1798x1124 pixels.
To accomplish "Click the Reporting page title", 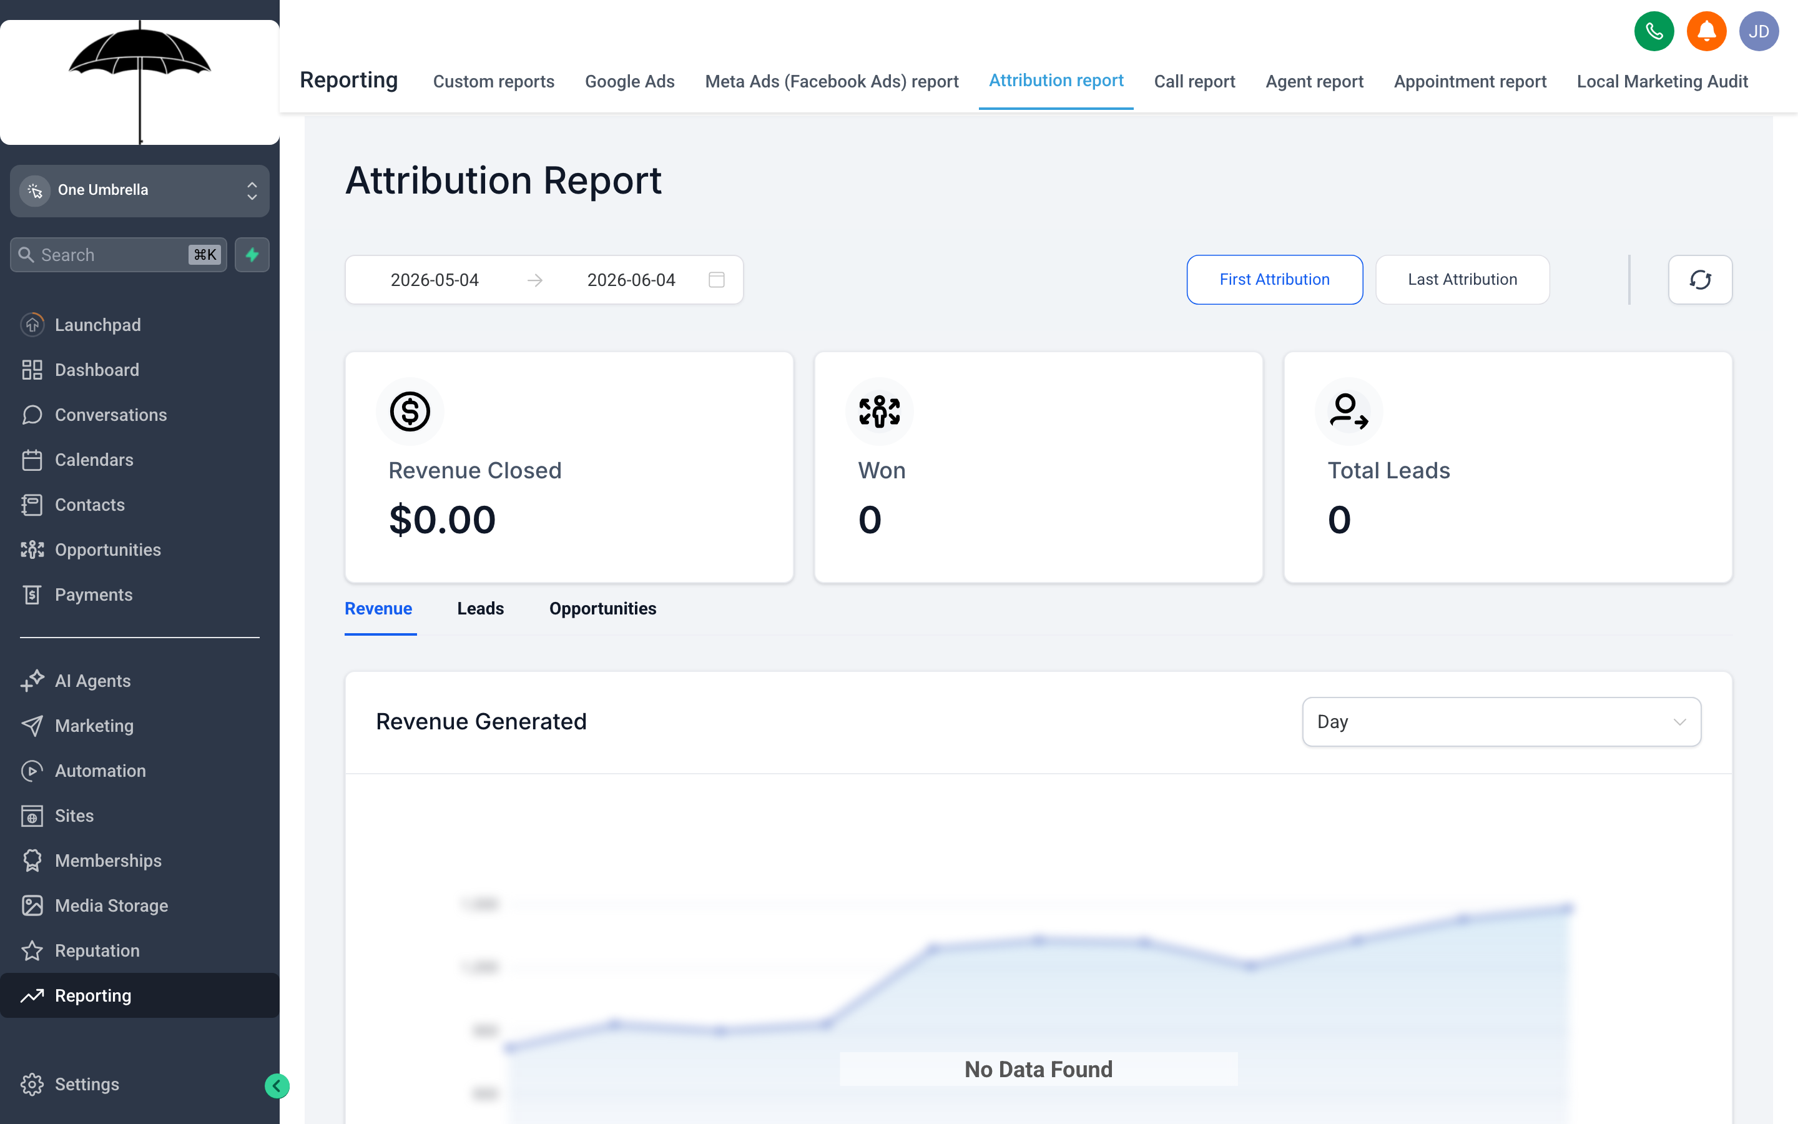I will click(x=348, y=79).
